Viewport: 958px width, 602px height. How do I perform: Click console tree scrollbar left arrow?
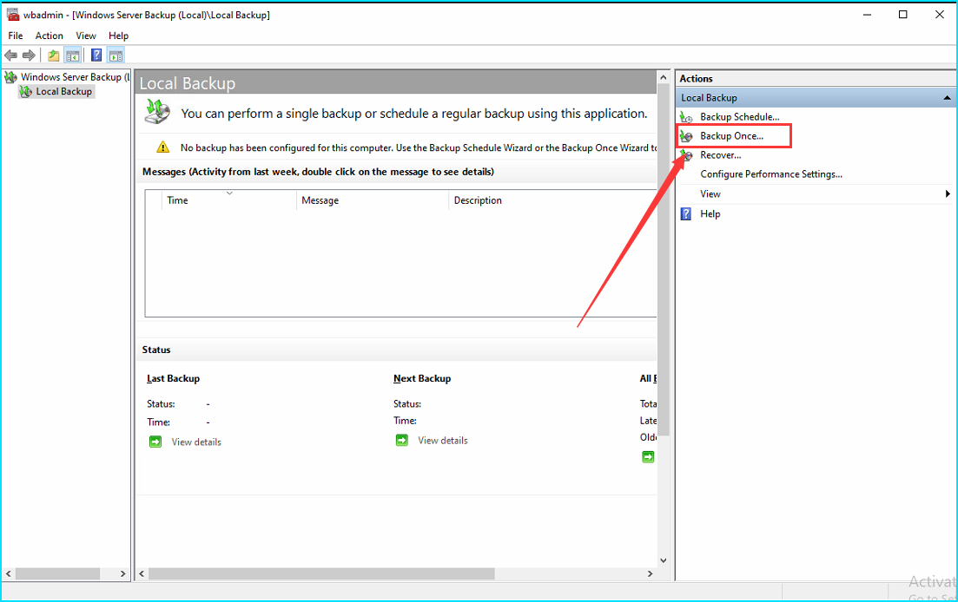(9, 573)
